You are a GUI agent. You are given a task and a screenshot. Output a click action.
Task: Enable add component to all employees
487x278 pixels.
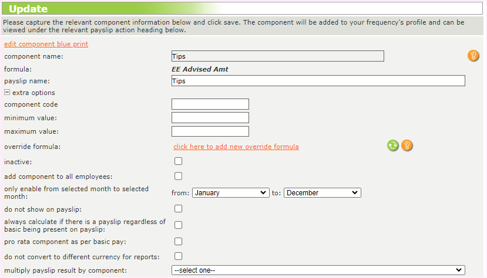[x=179, y=176]
